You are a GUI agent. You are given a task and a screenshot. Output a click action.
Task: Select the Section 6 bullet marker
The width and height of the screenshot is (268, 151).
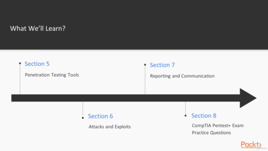click(x=83, y=118)
